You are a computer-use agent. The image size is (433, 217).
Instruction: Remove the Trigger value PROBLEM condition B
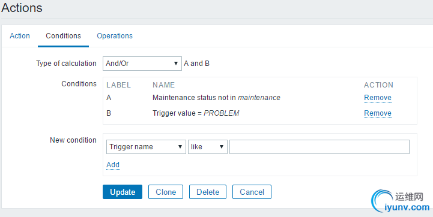click(378, 113)
